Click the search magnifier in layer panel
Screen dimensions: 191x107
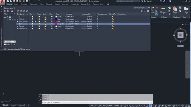[x=149, y=8]
